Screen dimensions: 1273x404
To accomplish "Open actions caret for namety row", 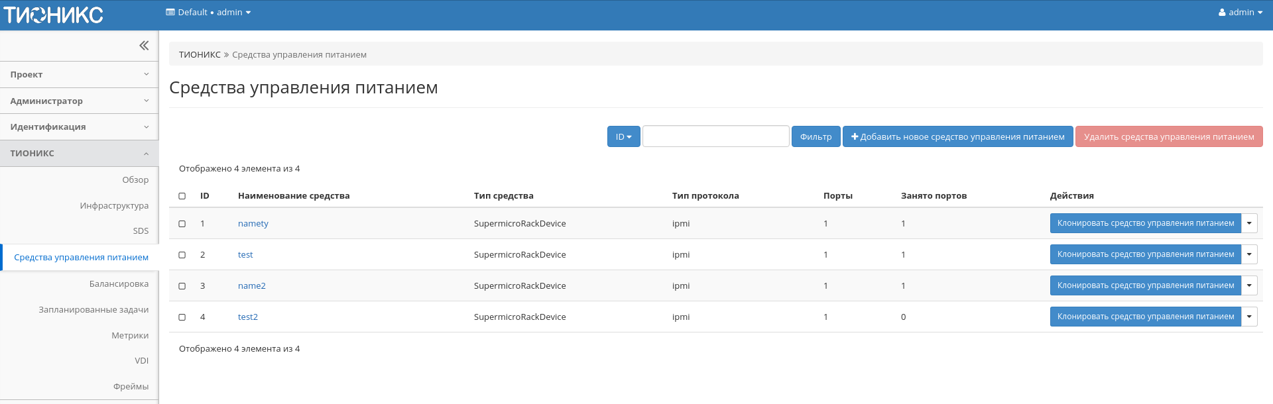I will tap(1249, 224).
